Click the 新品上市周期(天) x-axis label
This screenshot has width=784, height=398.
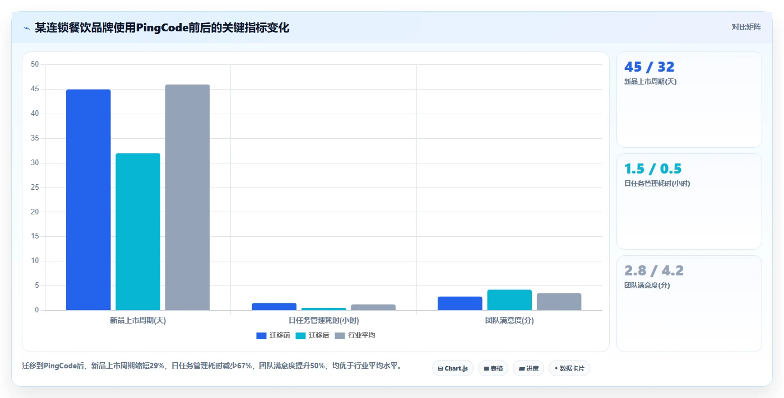(x=138, y=321)
